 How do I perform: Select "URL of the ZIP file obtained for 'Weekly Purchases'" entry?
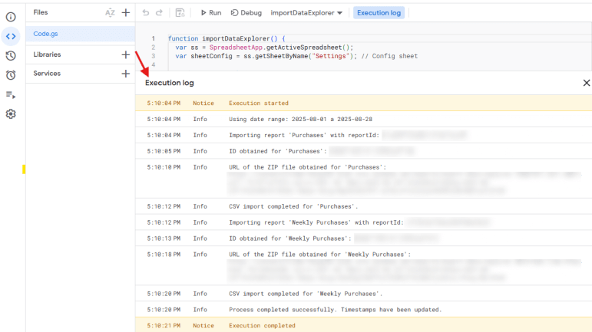(364, 265)
